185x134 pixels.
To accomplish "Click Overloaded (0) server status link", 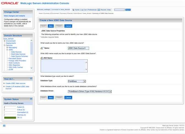I will 23,112.
